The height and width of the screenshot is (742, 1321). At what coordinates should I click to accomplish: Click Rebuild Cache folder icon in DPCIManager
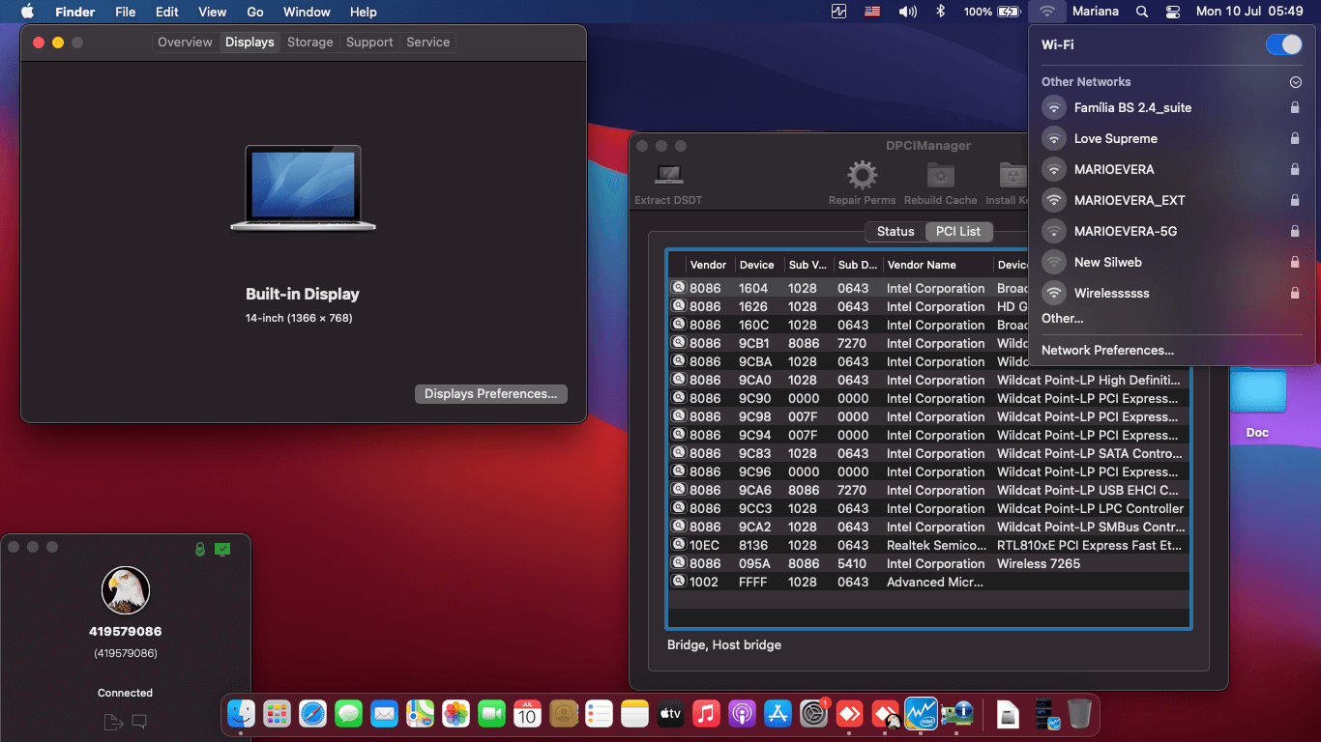tap(940, 176)
